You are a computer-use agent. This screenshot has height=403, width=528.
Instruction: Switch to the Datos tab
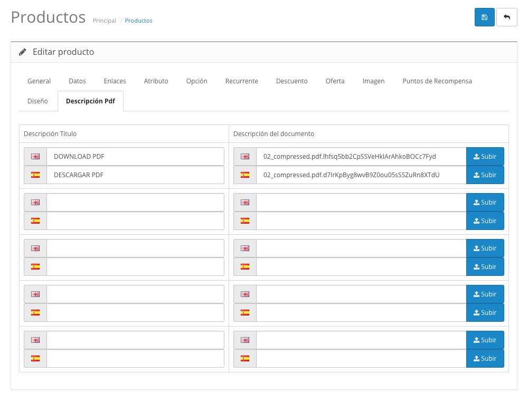coord(77,81)
